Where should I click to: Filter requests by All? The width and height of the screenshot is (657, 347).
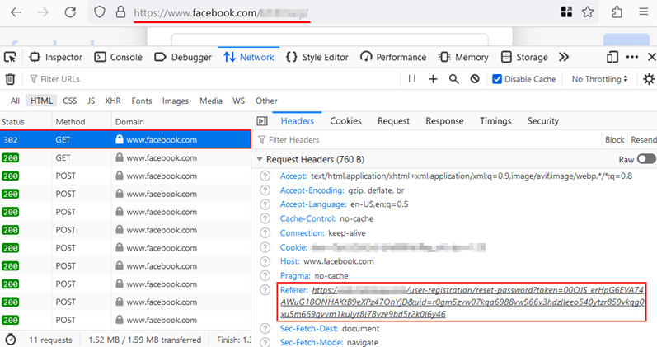click(x=15, y=101)
